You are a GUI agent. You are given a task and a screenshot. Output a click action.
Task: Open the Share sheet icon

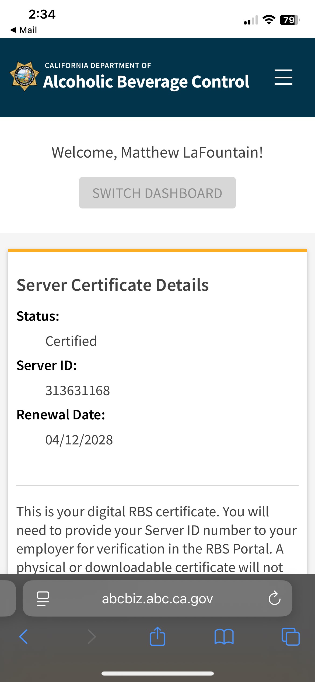coord(157,636)
